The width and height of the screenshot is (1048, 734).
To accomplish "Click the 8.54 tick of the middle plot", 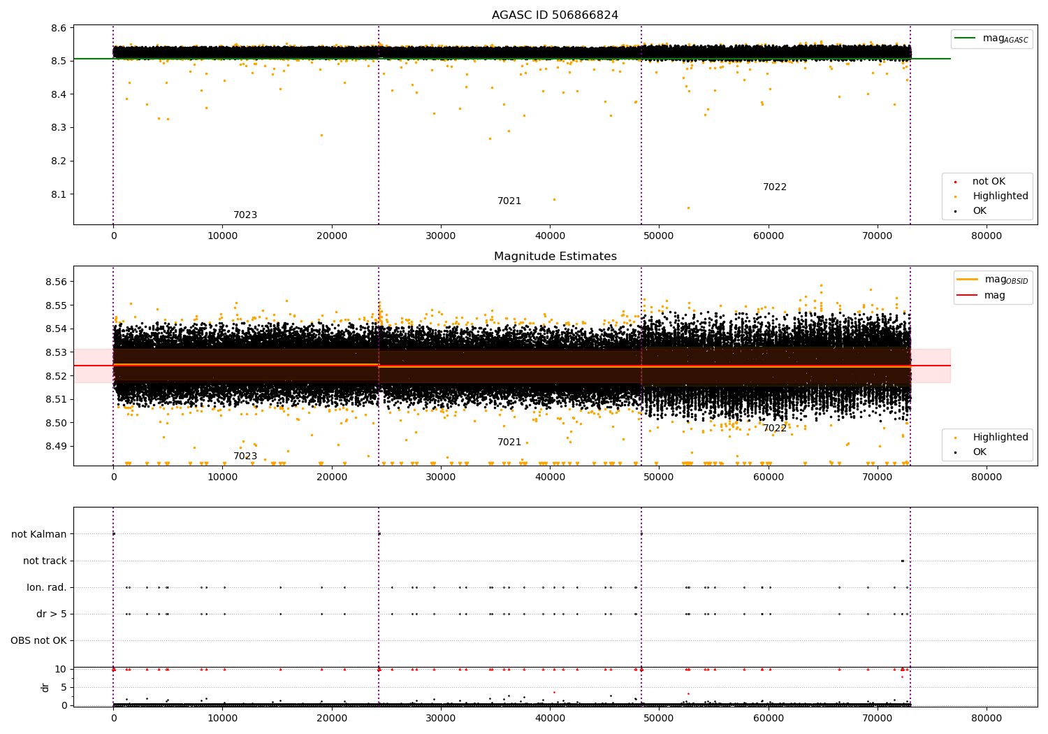I will click(56, 329).
